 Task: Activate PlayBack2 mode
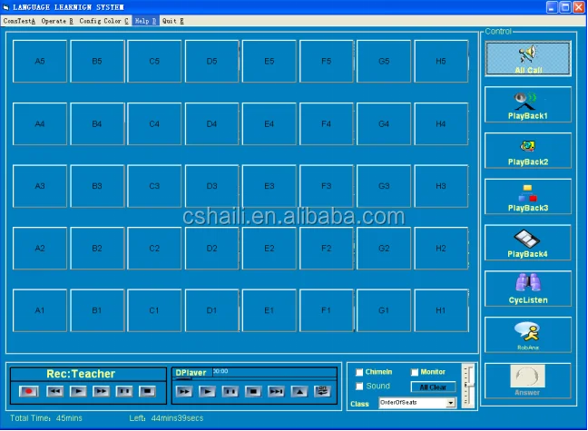pos(527,151)
